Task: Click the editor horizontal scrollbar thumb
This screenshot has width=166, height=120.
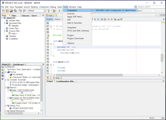Action: click(x=89, y=75)
